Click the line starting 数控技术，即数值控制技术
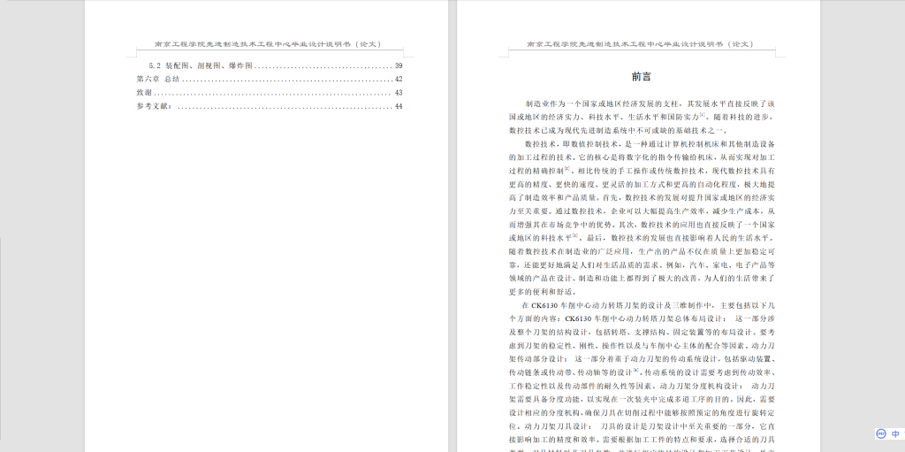The height and width of the screenshot is (452, 905). click(650, 144)
